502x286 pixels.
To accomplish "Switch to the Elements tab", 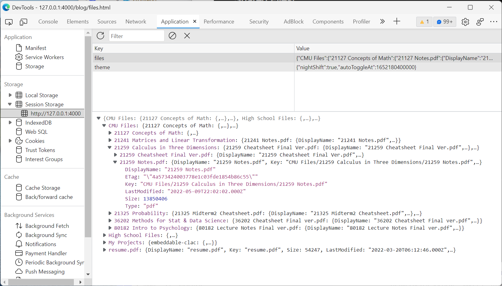I will pyautogui.click(x=78, y=22).
